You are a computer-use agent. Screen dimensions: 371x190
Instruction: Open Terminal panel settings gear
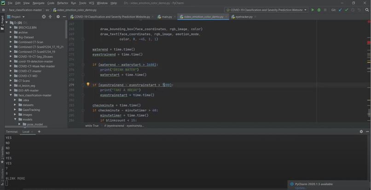click(x=361, y=131)
